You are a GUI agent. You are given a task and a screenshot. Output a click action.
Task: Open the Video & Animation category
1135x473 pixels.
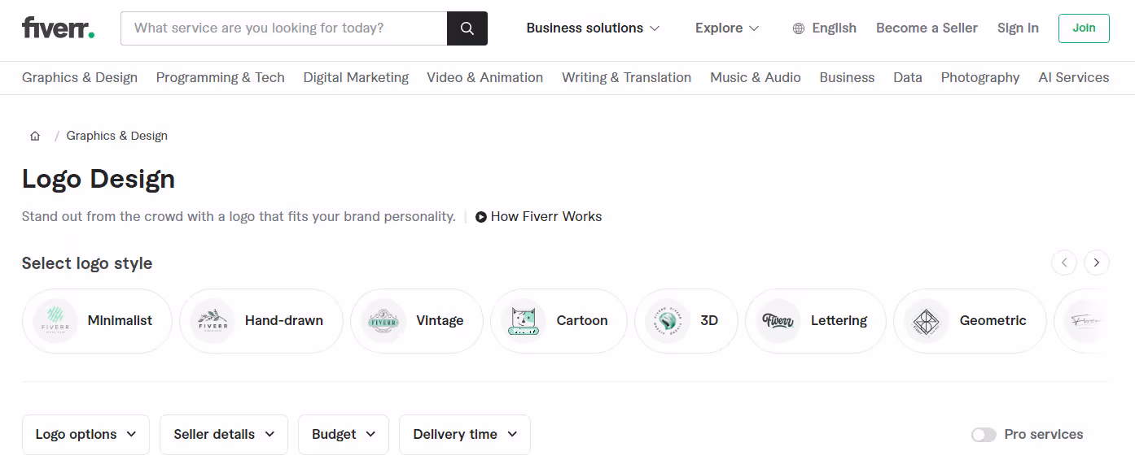[x=485, y=78]
